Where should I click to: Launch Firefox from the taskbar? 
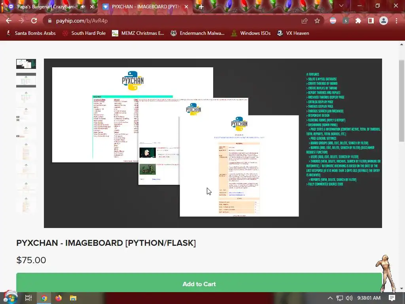59,298
